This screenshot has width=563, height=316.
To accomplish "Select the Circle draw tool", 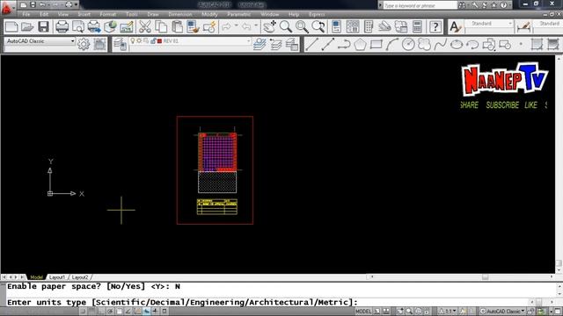I will (408, 45).
